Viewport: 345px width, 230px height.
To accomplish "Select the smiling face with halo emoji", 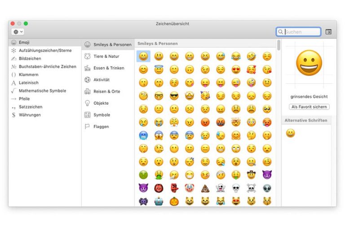I will click(159, 70).
